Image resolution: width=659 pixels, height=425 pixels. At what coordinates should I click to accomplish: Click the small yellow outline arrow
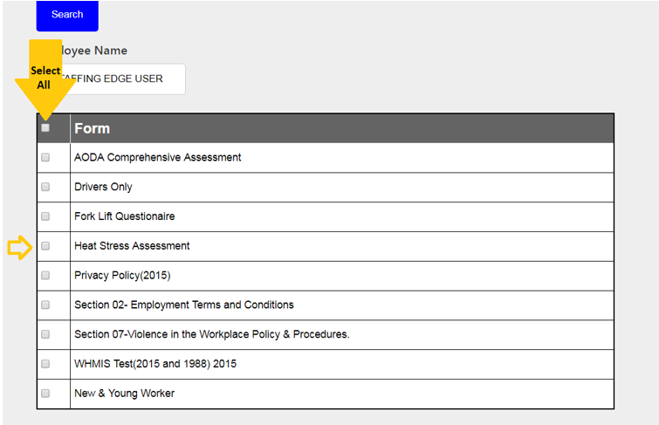pos(19,248)
